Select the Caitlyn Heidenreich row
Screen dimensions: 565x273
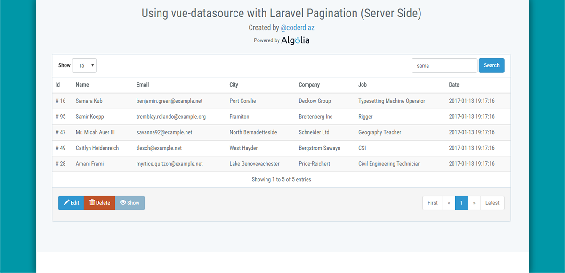click(281, 148)
